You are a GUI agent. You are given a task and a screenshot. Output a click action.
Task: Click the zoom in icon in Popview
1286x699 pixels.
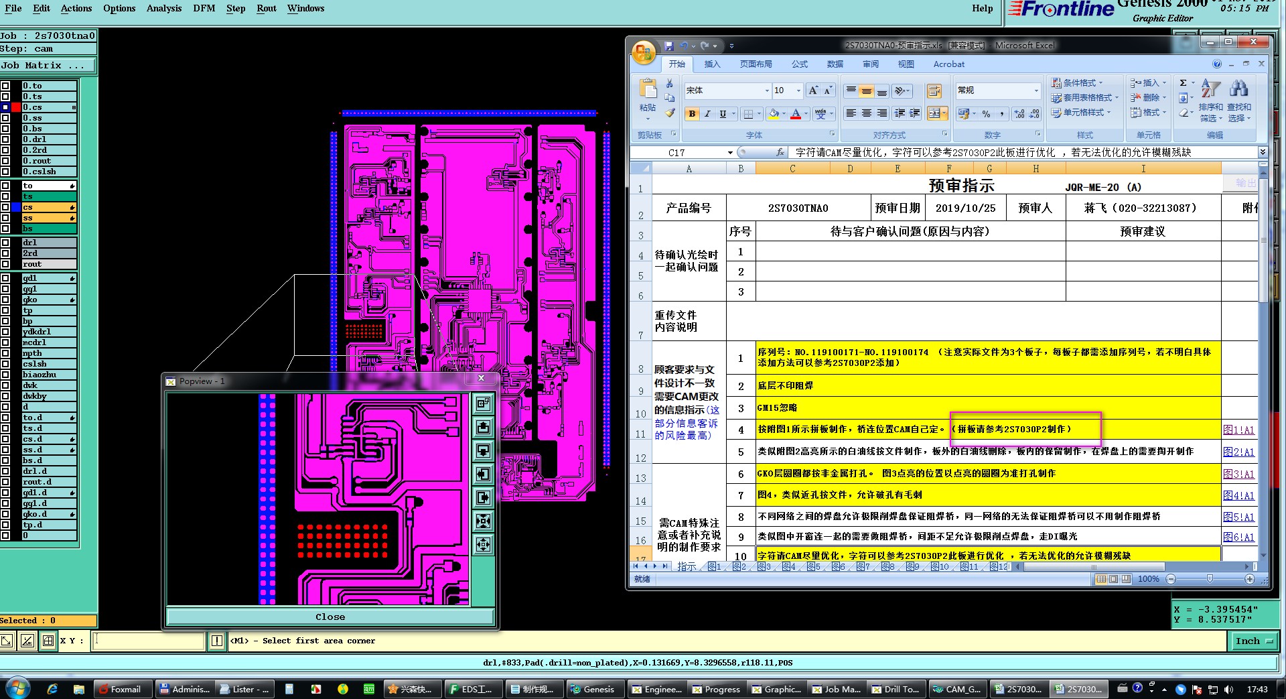tap(483, 521)
